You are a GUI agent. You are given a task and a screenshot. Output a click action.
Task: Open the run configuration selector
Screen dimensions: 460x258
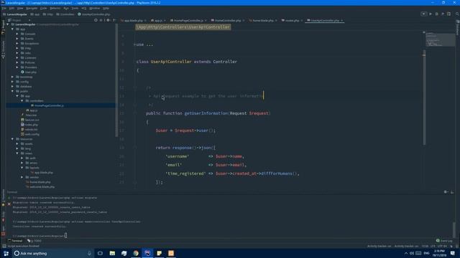tap(423, 14)
